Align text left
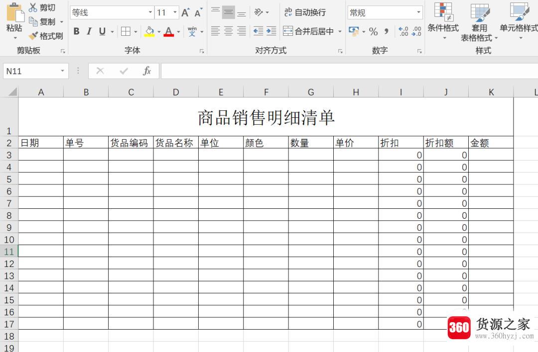 pyautogui.click(x=216, y=31)
